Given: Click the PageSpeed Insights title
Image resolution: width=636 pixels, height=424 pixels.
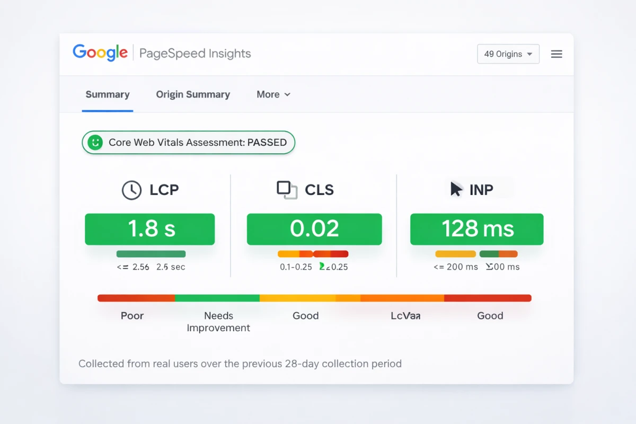Looking at the screenshot, I should coord(195,54).
